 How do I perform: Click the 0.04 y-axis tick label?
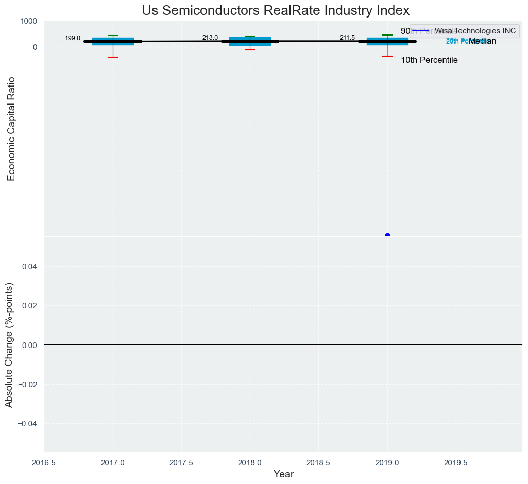[30, 266]
